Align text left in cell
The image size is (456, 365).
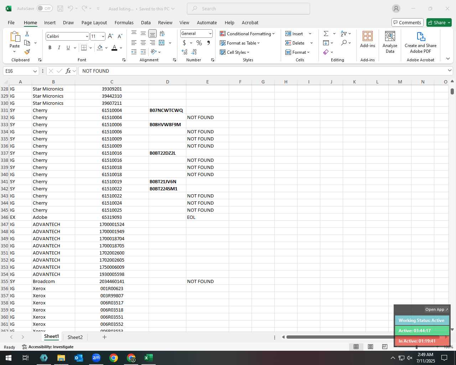134,43
